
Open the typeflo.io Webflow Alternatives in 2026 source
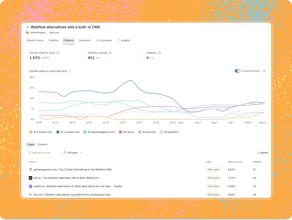tap(78, 186)
